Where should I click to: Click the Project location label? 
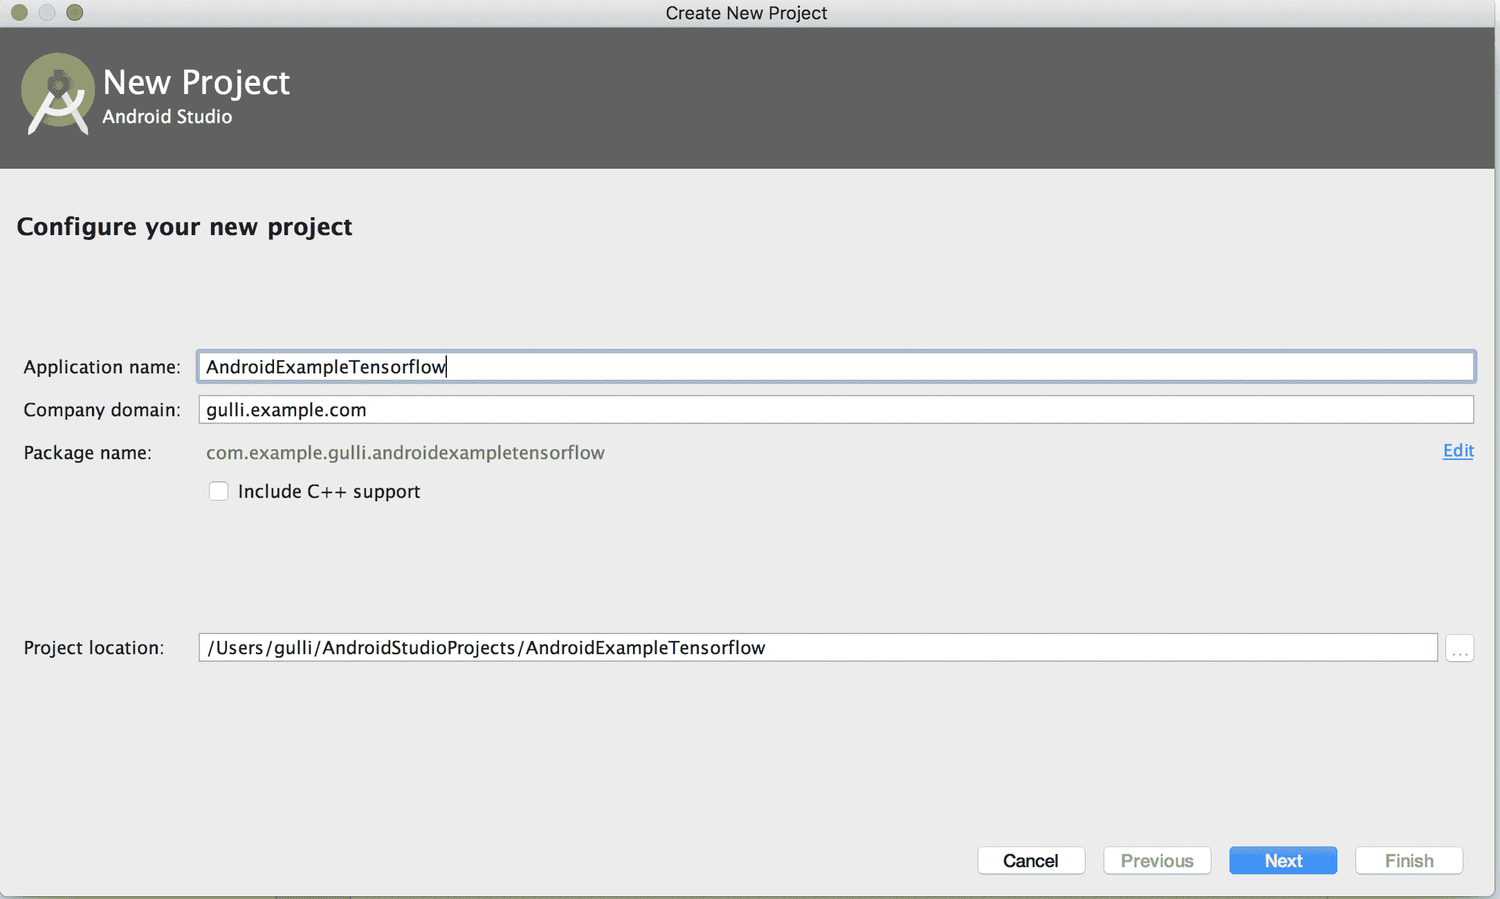pos(94,647)
